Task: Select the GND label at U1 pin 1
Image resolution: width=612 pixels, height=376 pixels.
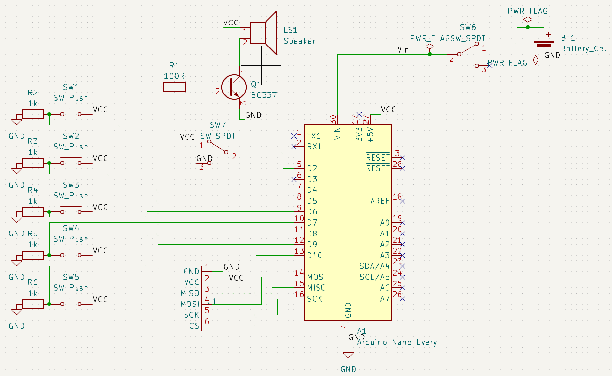Action: (232, 267)
